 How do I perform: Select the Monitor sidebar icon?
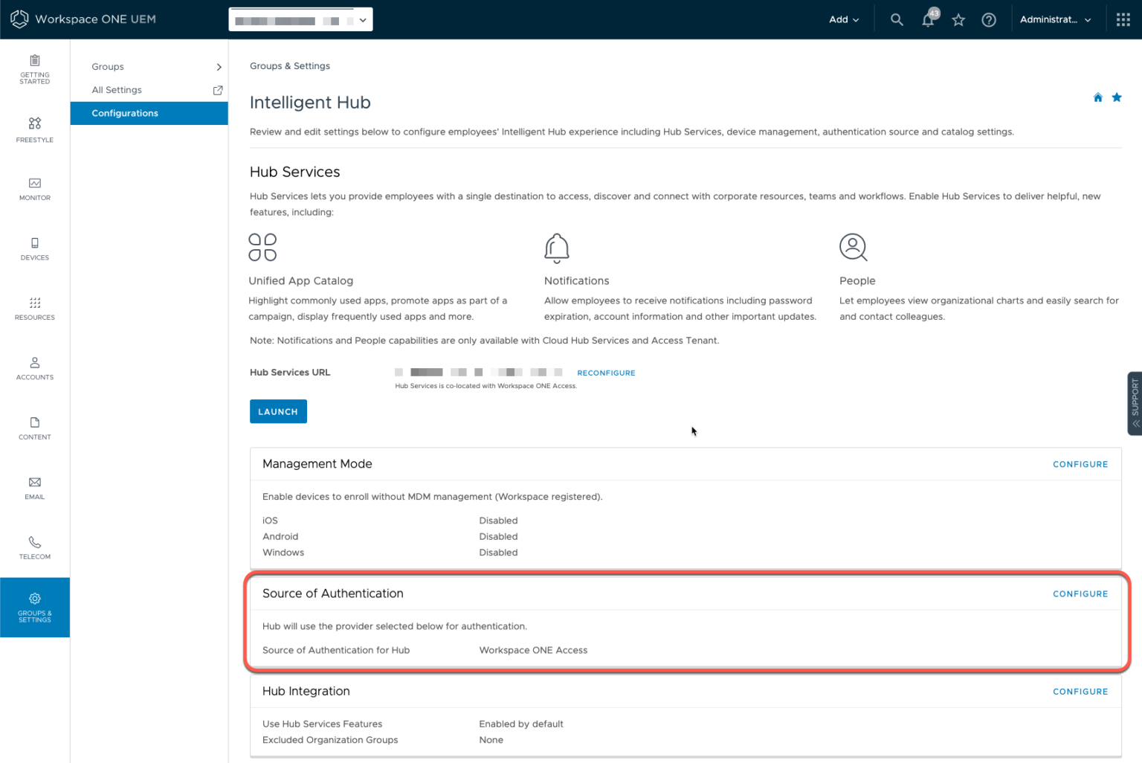pyautogui.click(x=34, y=189)
